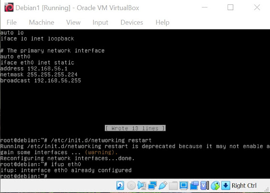The width and height of the screenshot is (270, 193).
Task: Click the 'broadcast 192.168.56.255' line
Action: click(x=41, y=81)
